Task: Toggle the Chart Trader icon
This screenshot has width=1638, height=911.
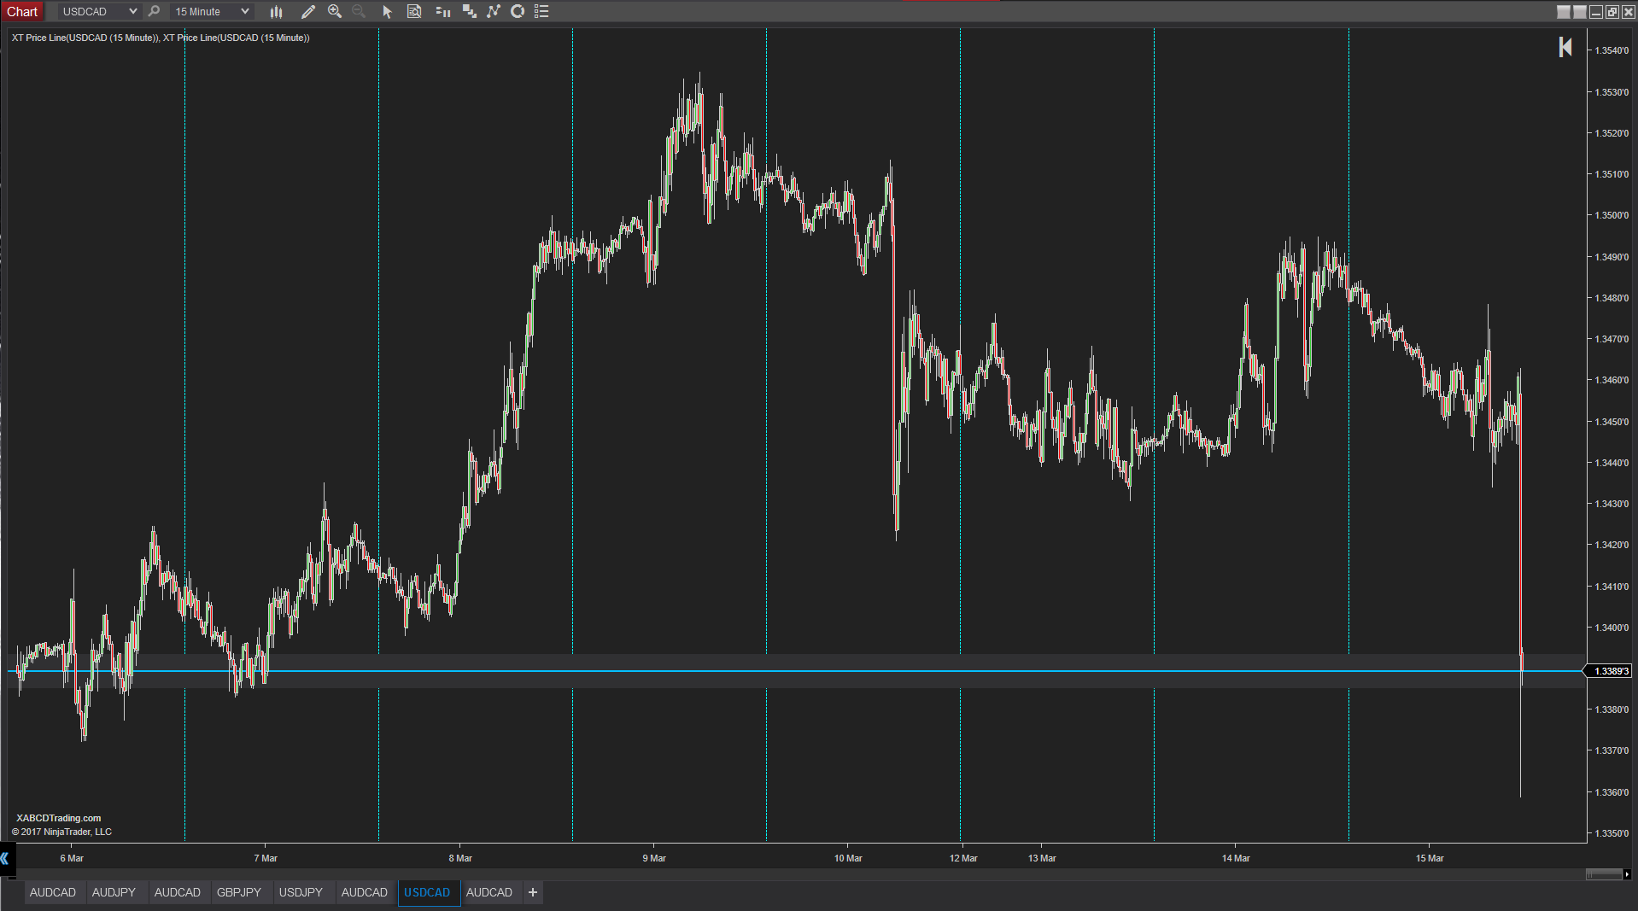Action: click(x=442, y=11)
